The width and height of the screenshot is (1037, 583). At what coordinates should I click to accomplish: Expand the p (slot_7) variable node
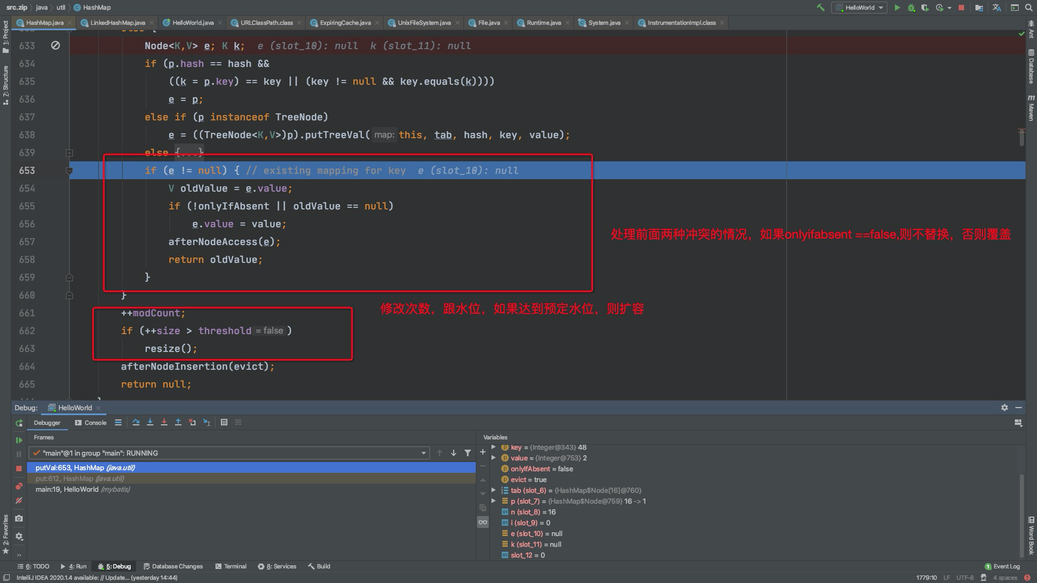[x=494, y=501]
